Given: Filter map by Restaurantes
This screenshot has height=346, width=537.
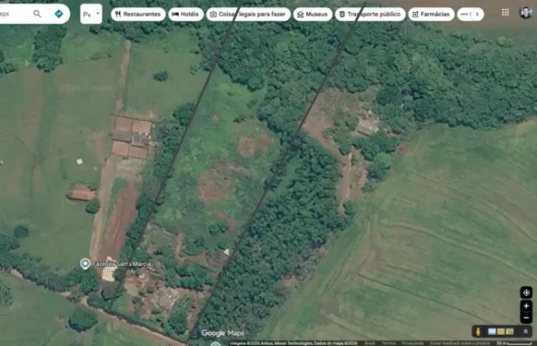Looking at the screenshot, I should point(138,14).
